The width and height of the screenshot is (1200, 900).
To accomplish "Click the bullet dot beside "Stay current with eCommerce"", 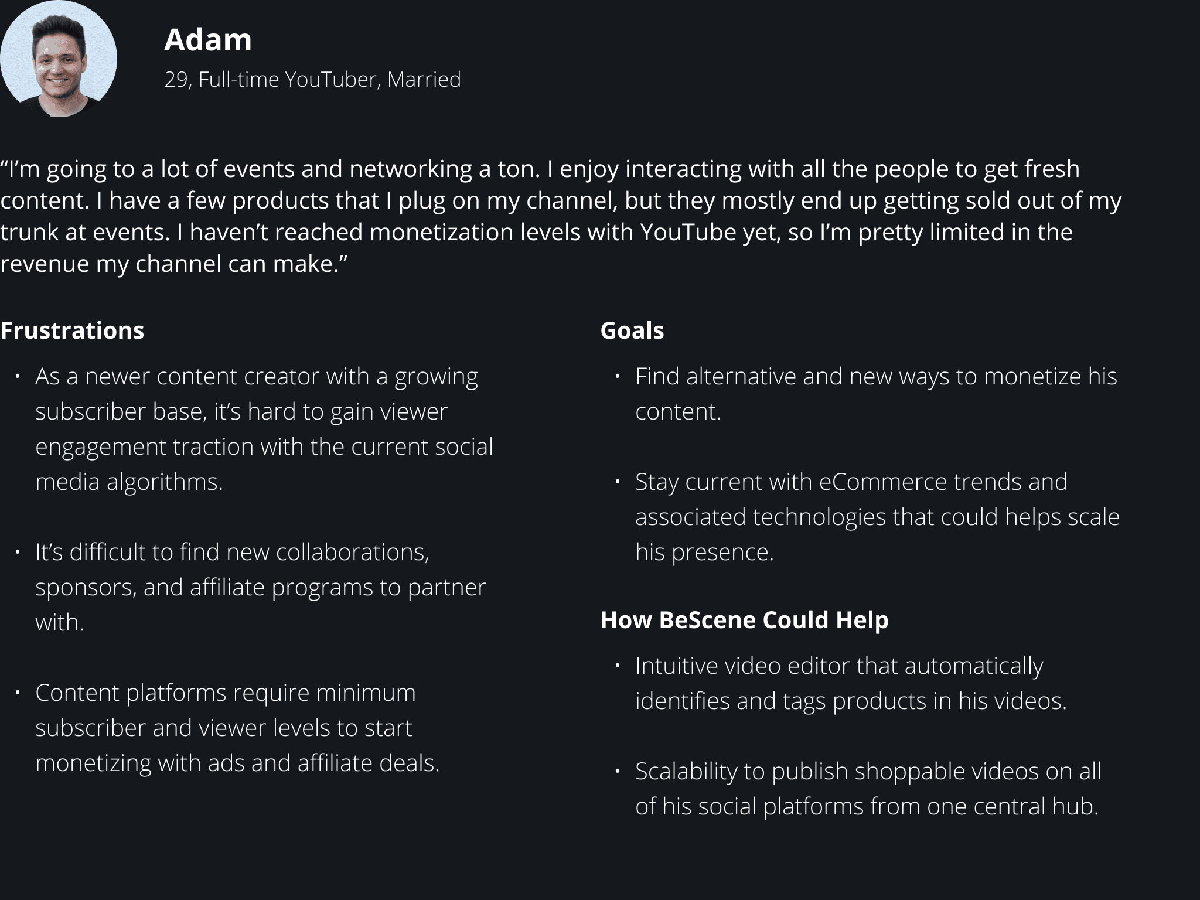I will [x=618, y=482].
